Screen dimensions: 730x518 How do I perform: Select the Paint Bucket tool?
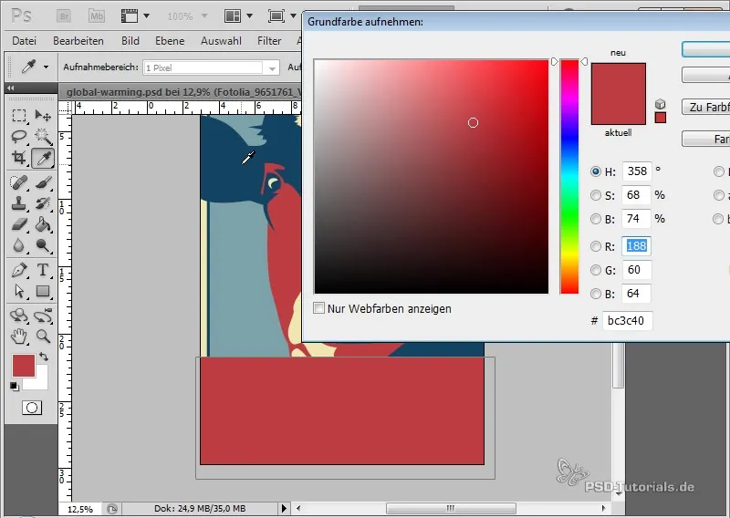(43, 224)
